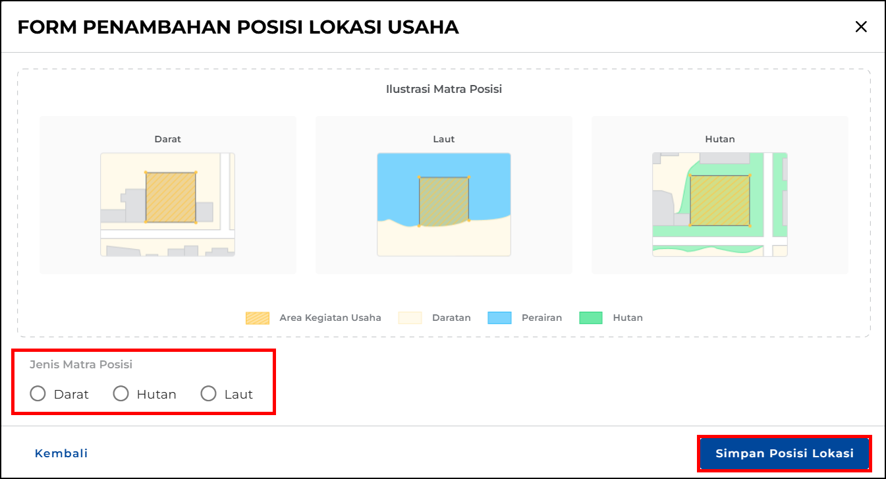
Task: Click the Darat caption above the first map
Action: point(168,139)
